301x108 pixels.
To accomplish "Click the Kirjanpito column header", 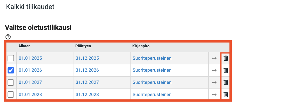I will pos(141,46).
